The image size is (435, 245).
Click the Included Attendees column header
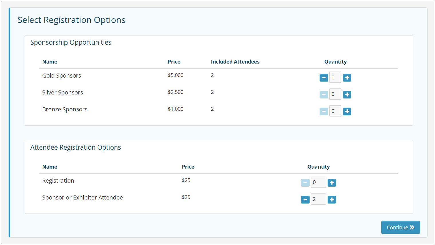click(x=235, y=62)
